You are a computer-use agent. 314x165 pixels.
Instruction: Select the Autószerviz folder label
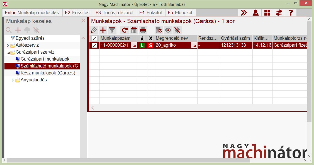pyautogui.click(x=27, y=45)
